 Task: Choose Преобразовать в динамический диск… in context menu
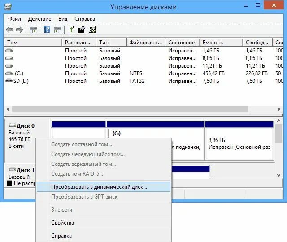pyautogui.click(x=104, y=187)
